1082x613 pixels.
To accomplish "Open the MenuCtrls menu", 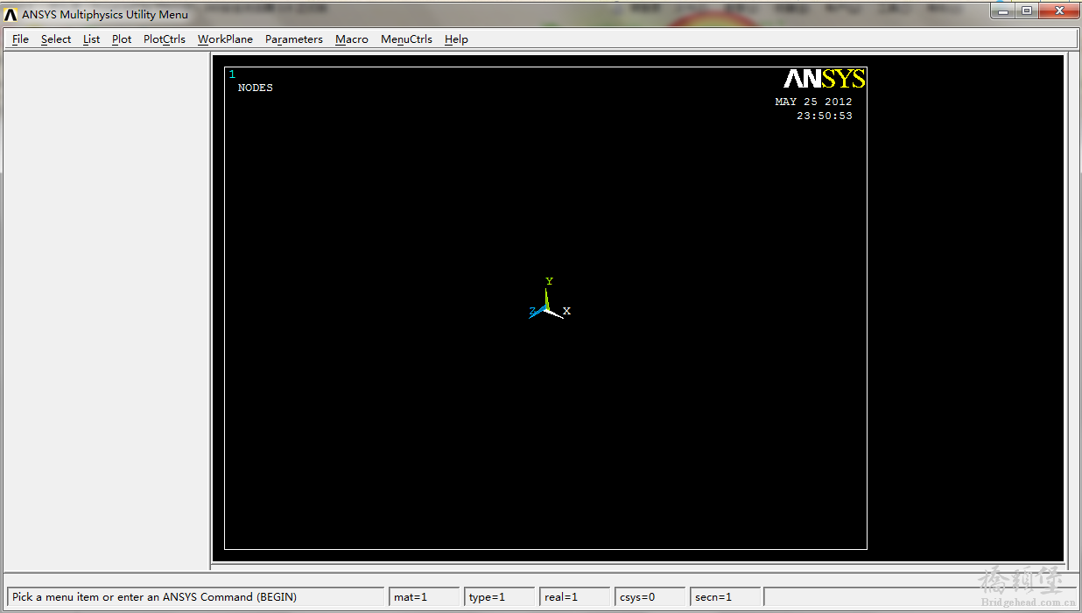I will [406, 39].
